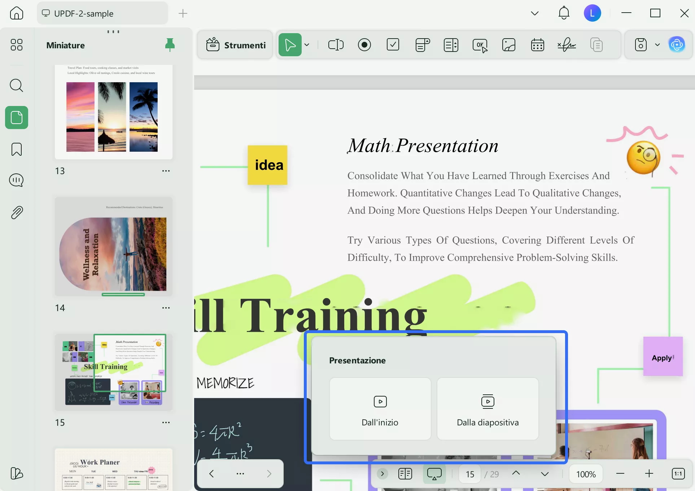
Task: Select the image field tool
Action: 508,45
